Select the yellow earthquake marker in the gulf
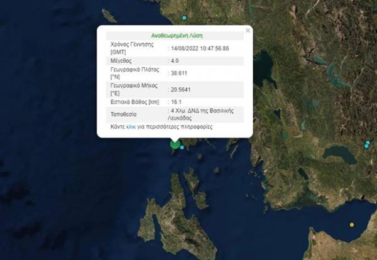This screenshot has height=260, width=377. click(x=352, y=225)
